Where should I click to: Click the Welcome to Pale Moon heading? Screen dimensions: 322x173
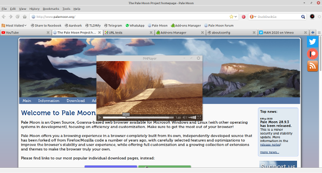coord(58,113)
